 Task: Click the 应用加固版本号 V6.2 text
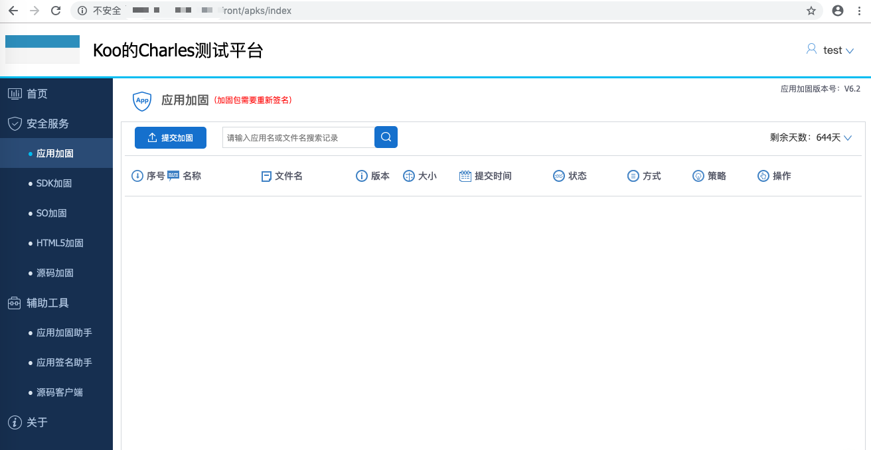[821, 89]
